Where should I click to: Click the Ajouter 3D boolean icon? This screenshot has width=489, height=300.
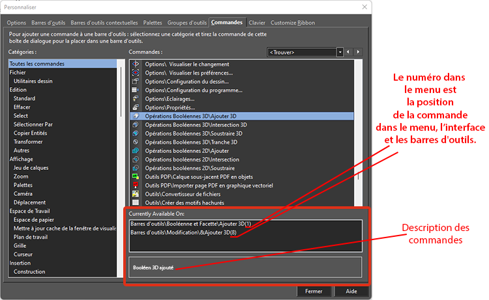point(136,116)
